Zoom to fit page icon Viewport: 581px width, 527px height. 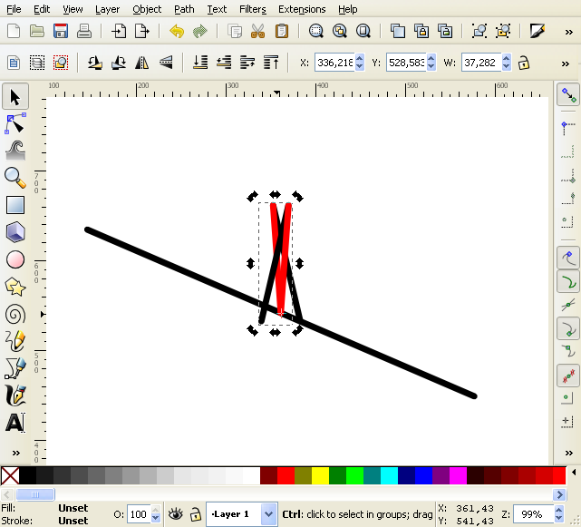point(363,31)
